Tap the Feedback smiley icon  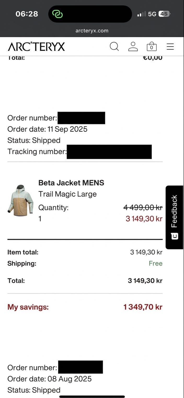tap(174, 236)
